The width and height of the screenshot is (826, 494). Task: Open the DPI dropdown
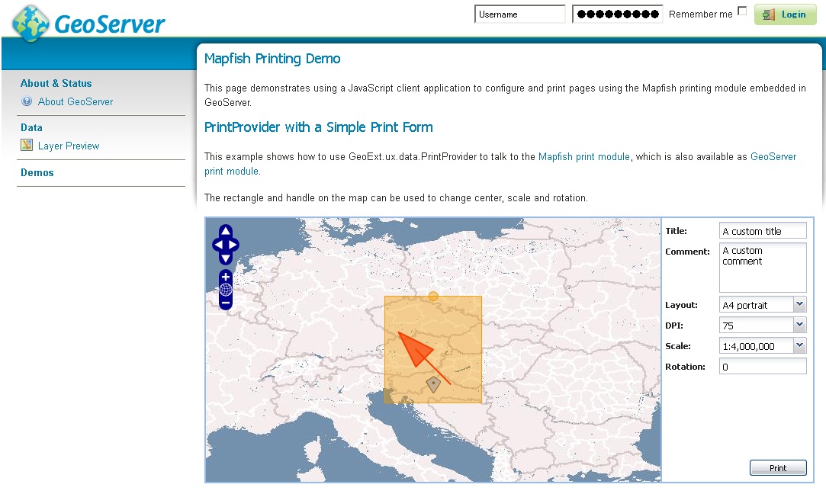point(799,326)
